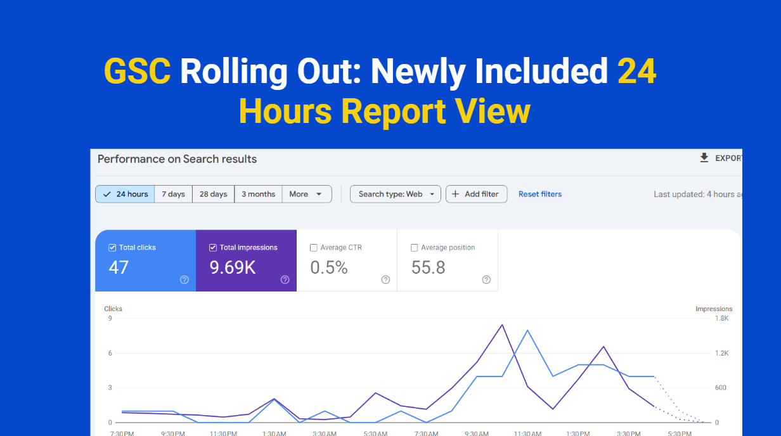Enable the Average position checkbox
Viewport: 781px width, 436px height.
(415, 248)
